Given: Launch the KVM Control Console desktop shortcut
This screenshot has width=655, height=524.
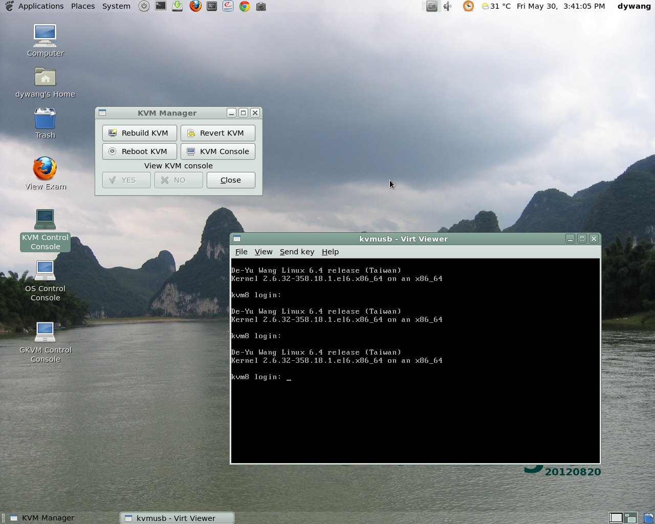Looking at the screenshot, I should pos(45,219).
